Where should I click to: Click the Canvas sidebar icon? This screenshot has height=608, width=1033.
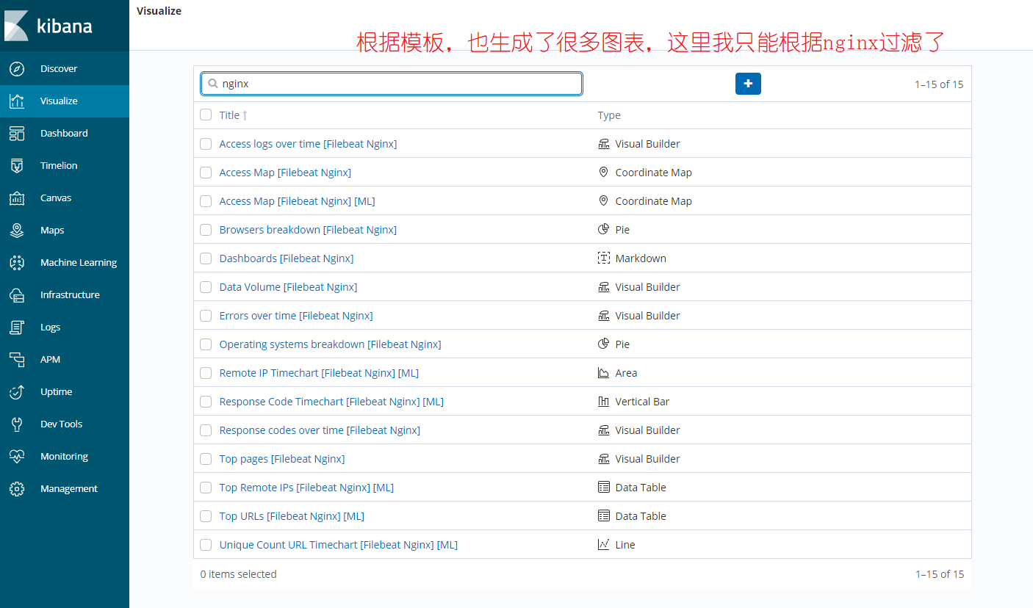[17, 198]
